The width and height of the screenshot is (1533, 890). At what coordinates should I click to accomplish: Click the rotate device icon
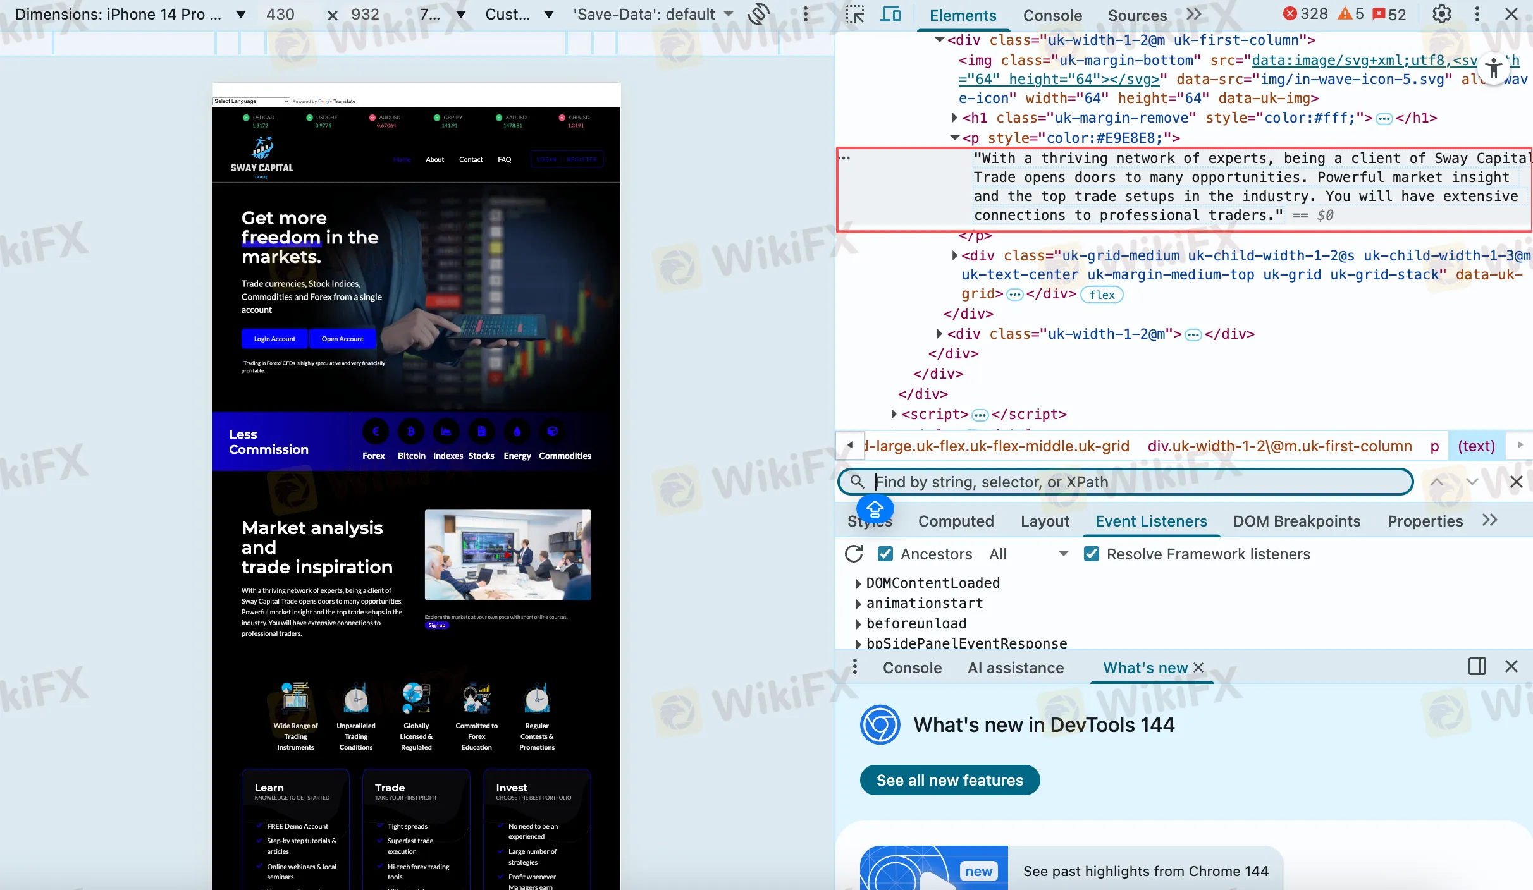coord(758,14)
